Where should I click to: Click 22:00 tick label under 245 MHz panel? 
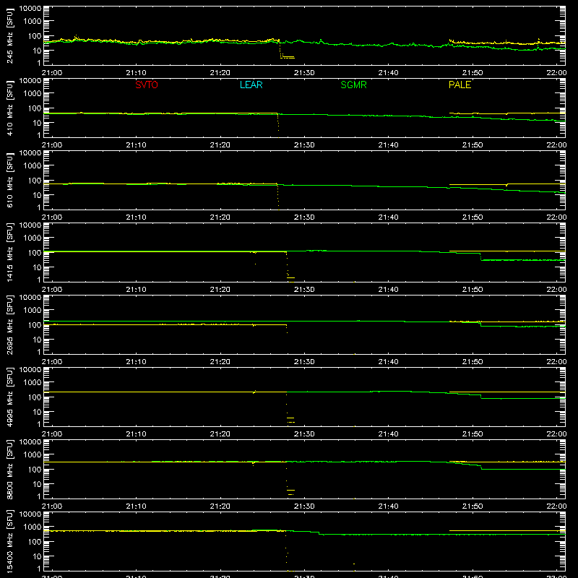556,73
